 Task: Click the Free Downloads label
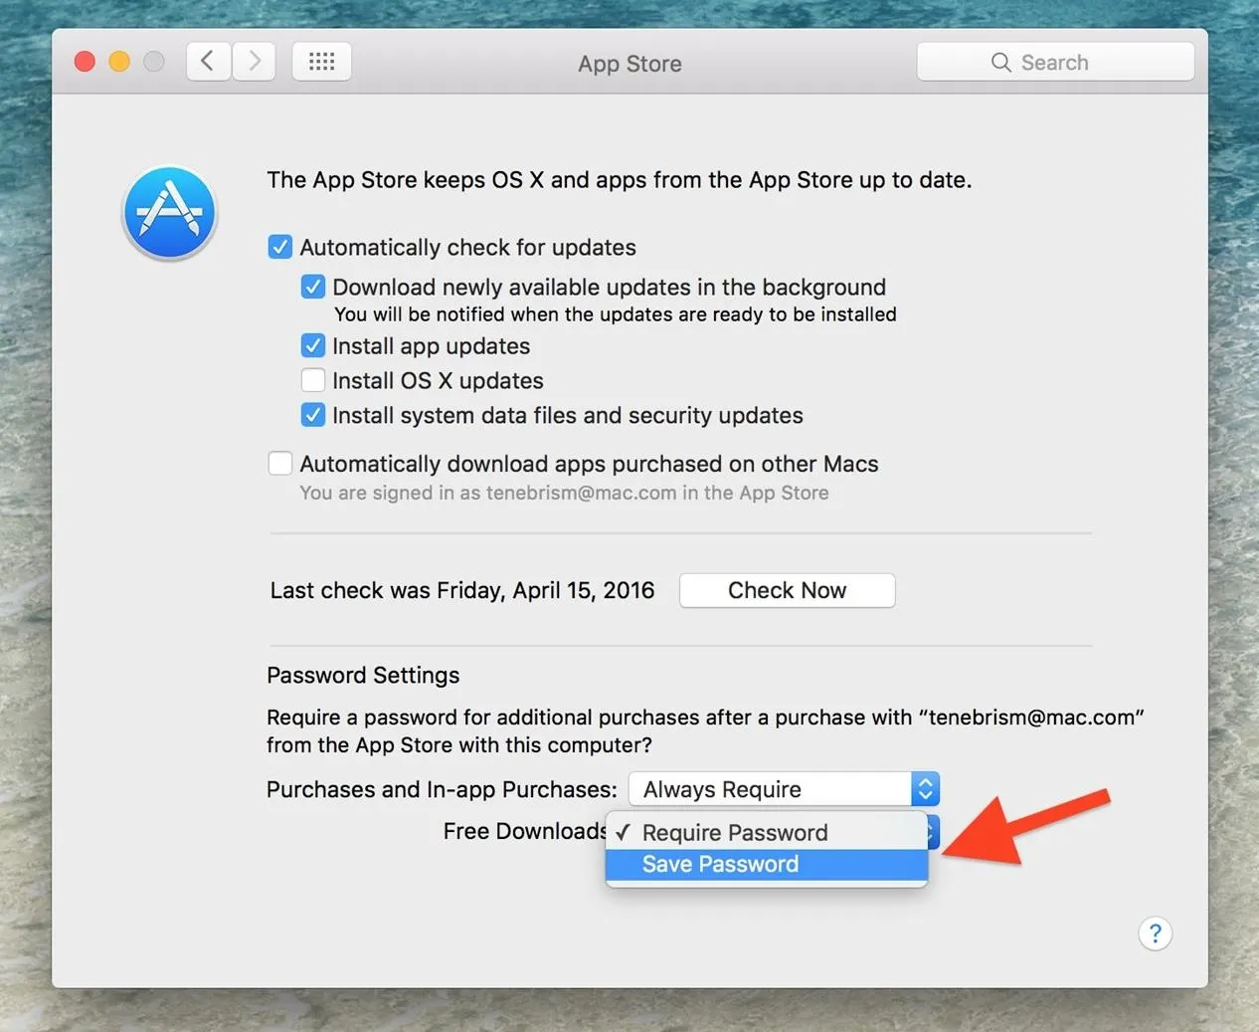pyautogui.click(x=525, y=831)
